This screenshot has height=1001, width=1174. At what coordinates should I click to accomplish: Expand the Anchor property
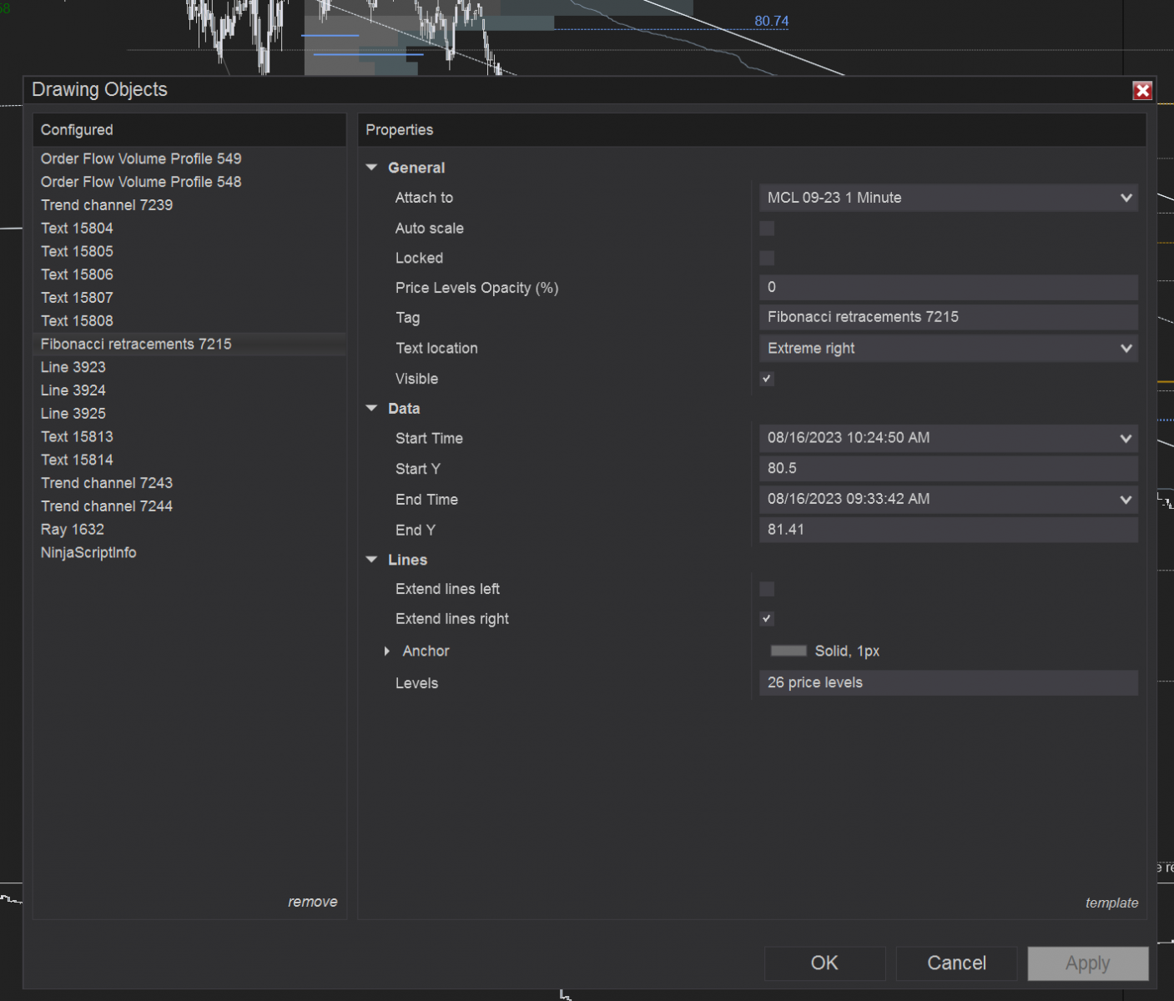[387, 651]
